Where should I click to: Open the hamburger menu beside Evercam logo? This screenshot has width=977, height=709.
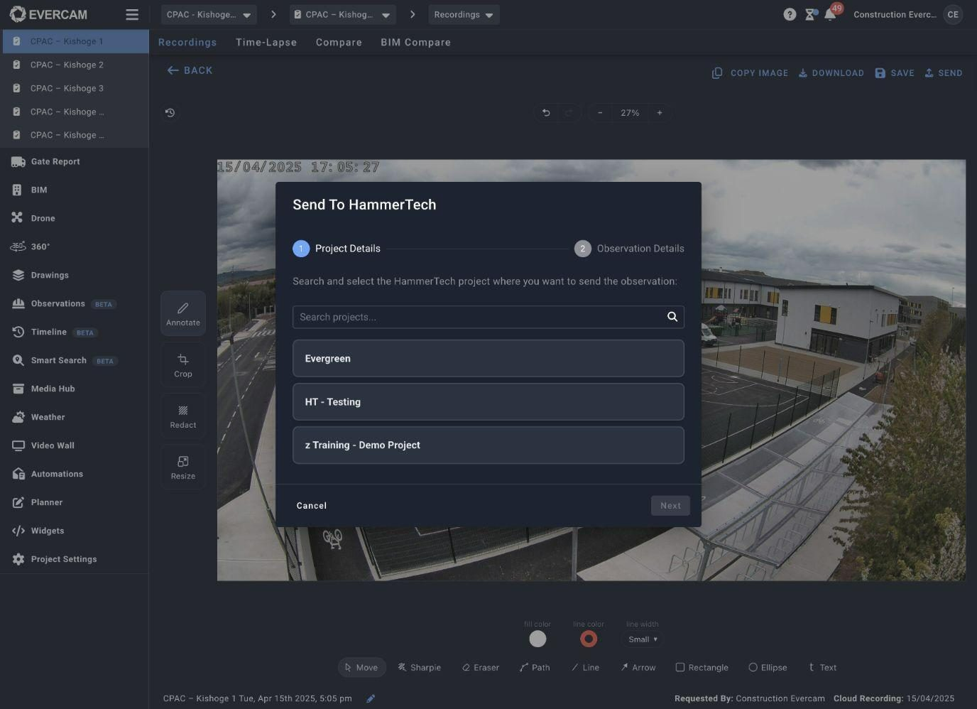131,14
